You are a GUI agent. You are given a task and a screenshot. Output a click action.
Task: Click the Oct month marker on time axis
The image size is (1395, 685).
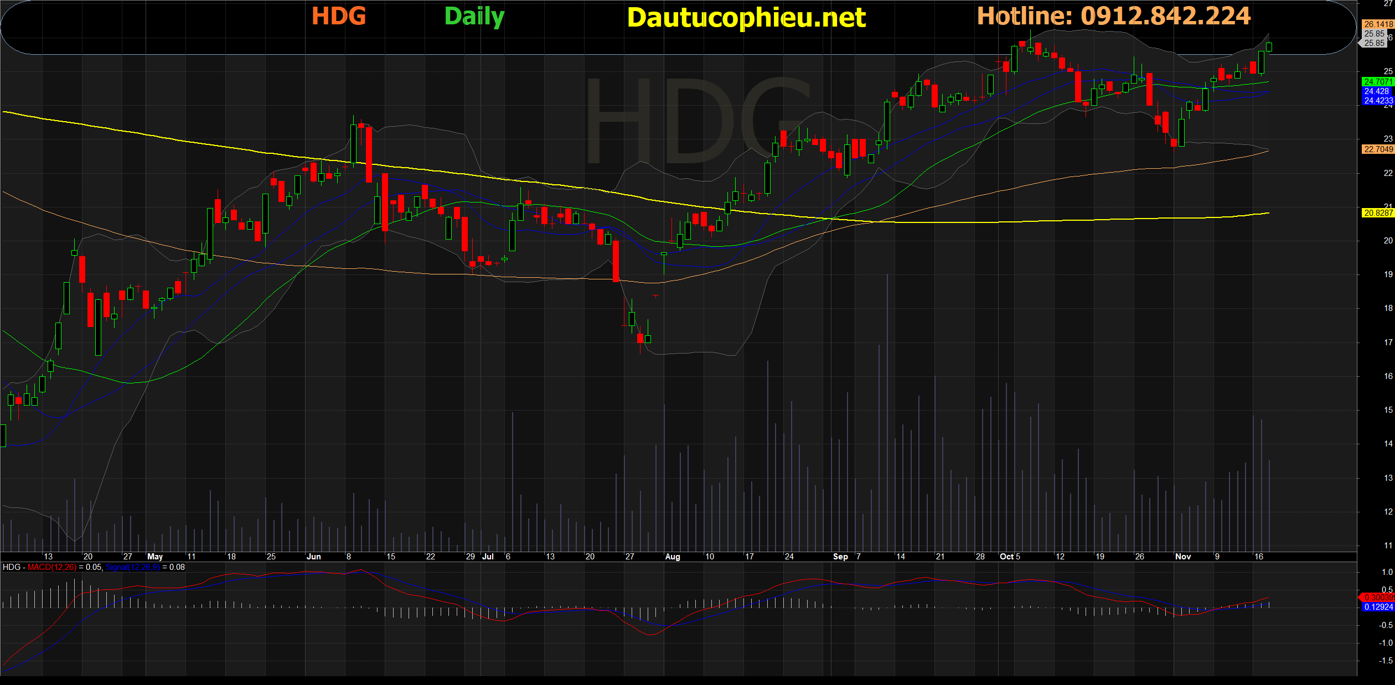(1006, 557)
